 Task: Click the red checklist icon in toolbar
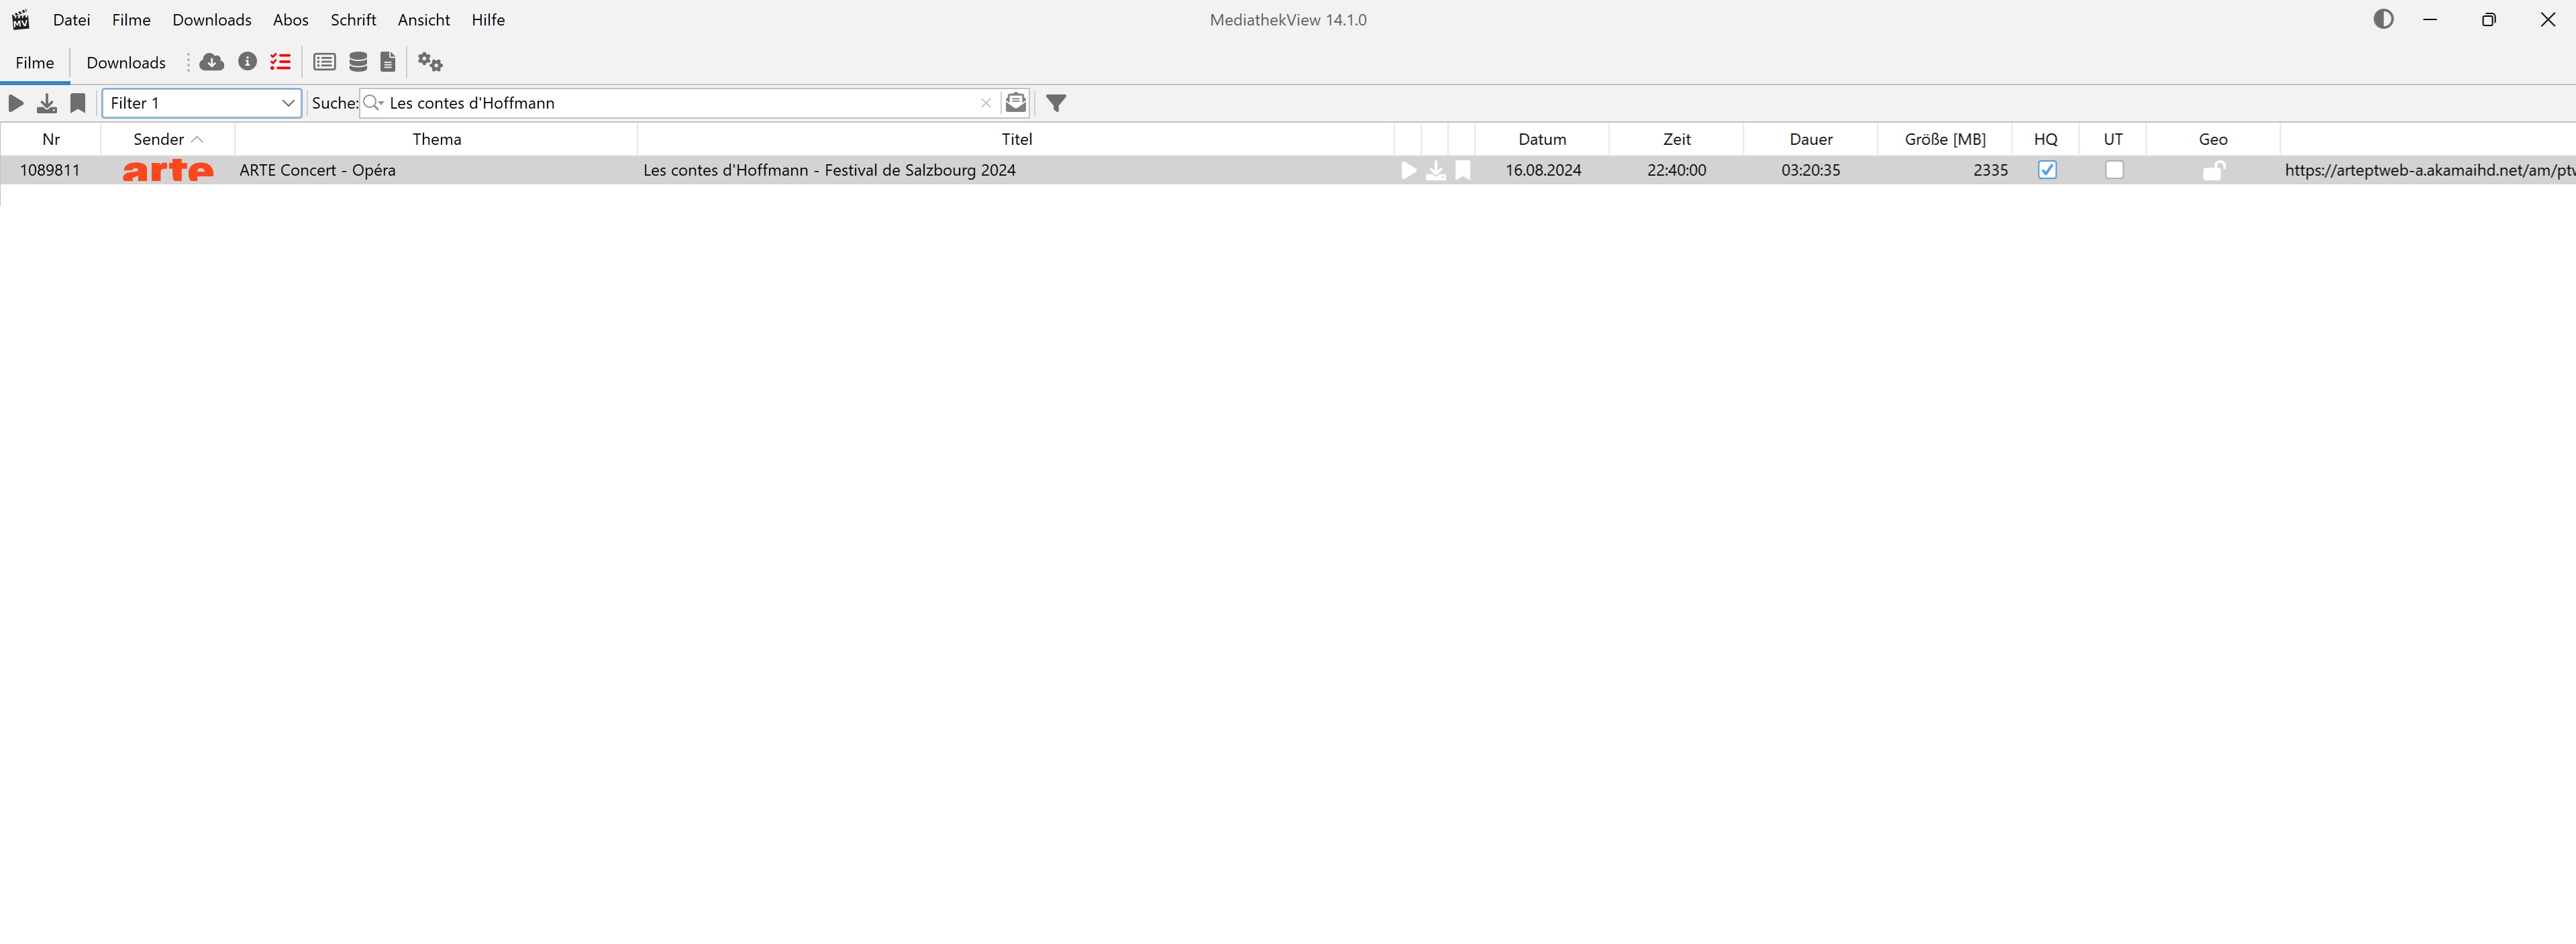pyautogui.click(x=280, y=62)
